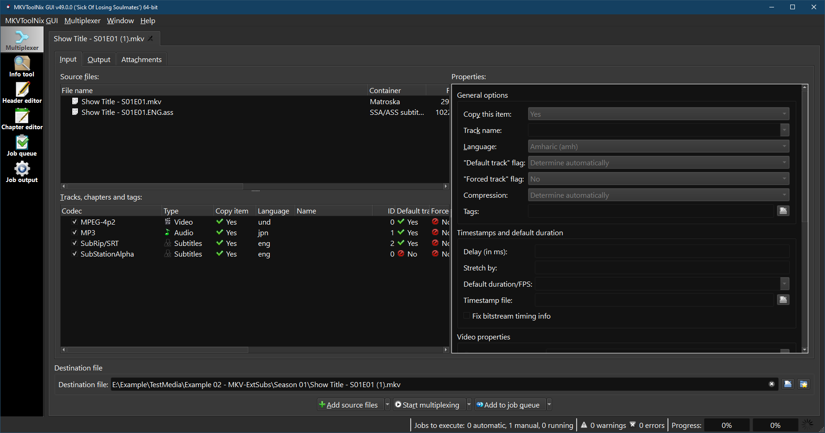
Task: Click the Subtitles icon for SubRip/SRT
Action: click(168, 243)
